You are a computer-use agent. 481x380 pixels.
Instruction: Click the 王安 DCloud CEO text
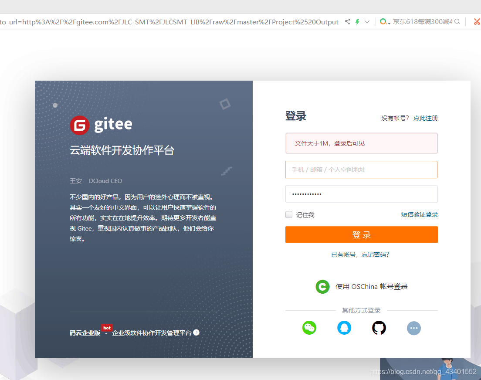coord(96,181)
